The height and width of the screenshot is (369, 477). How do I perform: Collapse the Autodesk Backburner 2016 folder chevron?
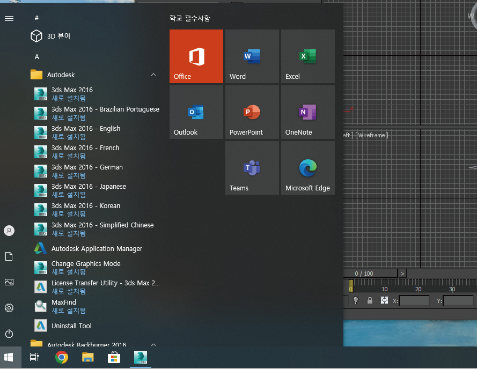point(153,344)
